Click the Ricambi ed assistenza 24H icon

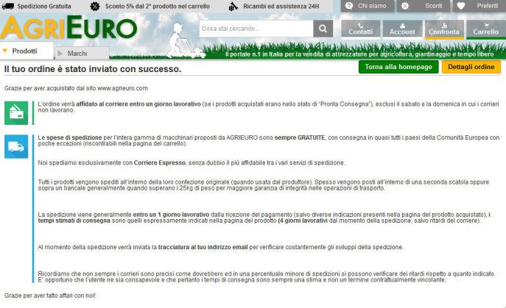click(x=233, y=6)
